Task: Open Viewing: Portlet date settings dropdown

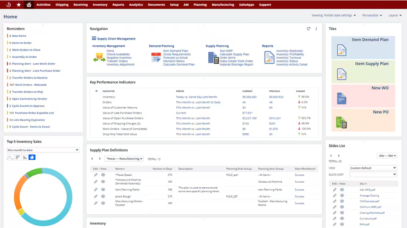Action: click(333, 15)
